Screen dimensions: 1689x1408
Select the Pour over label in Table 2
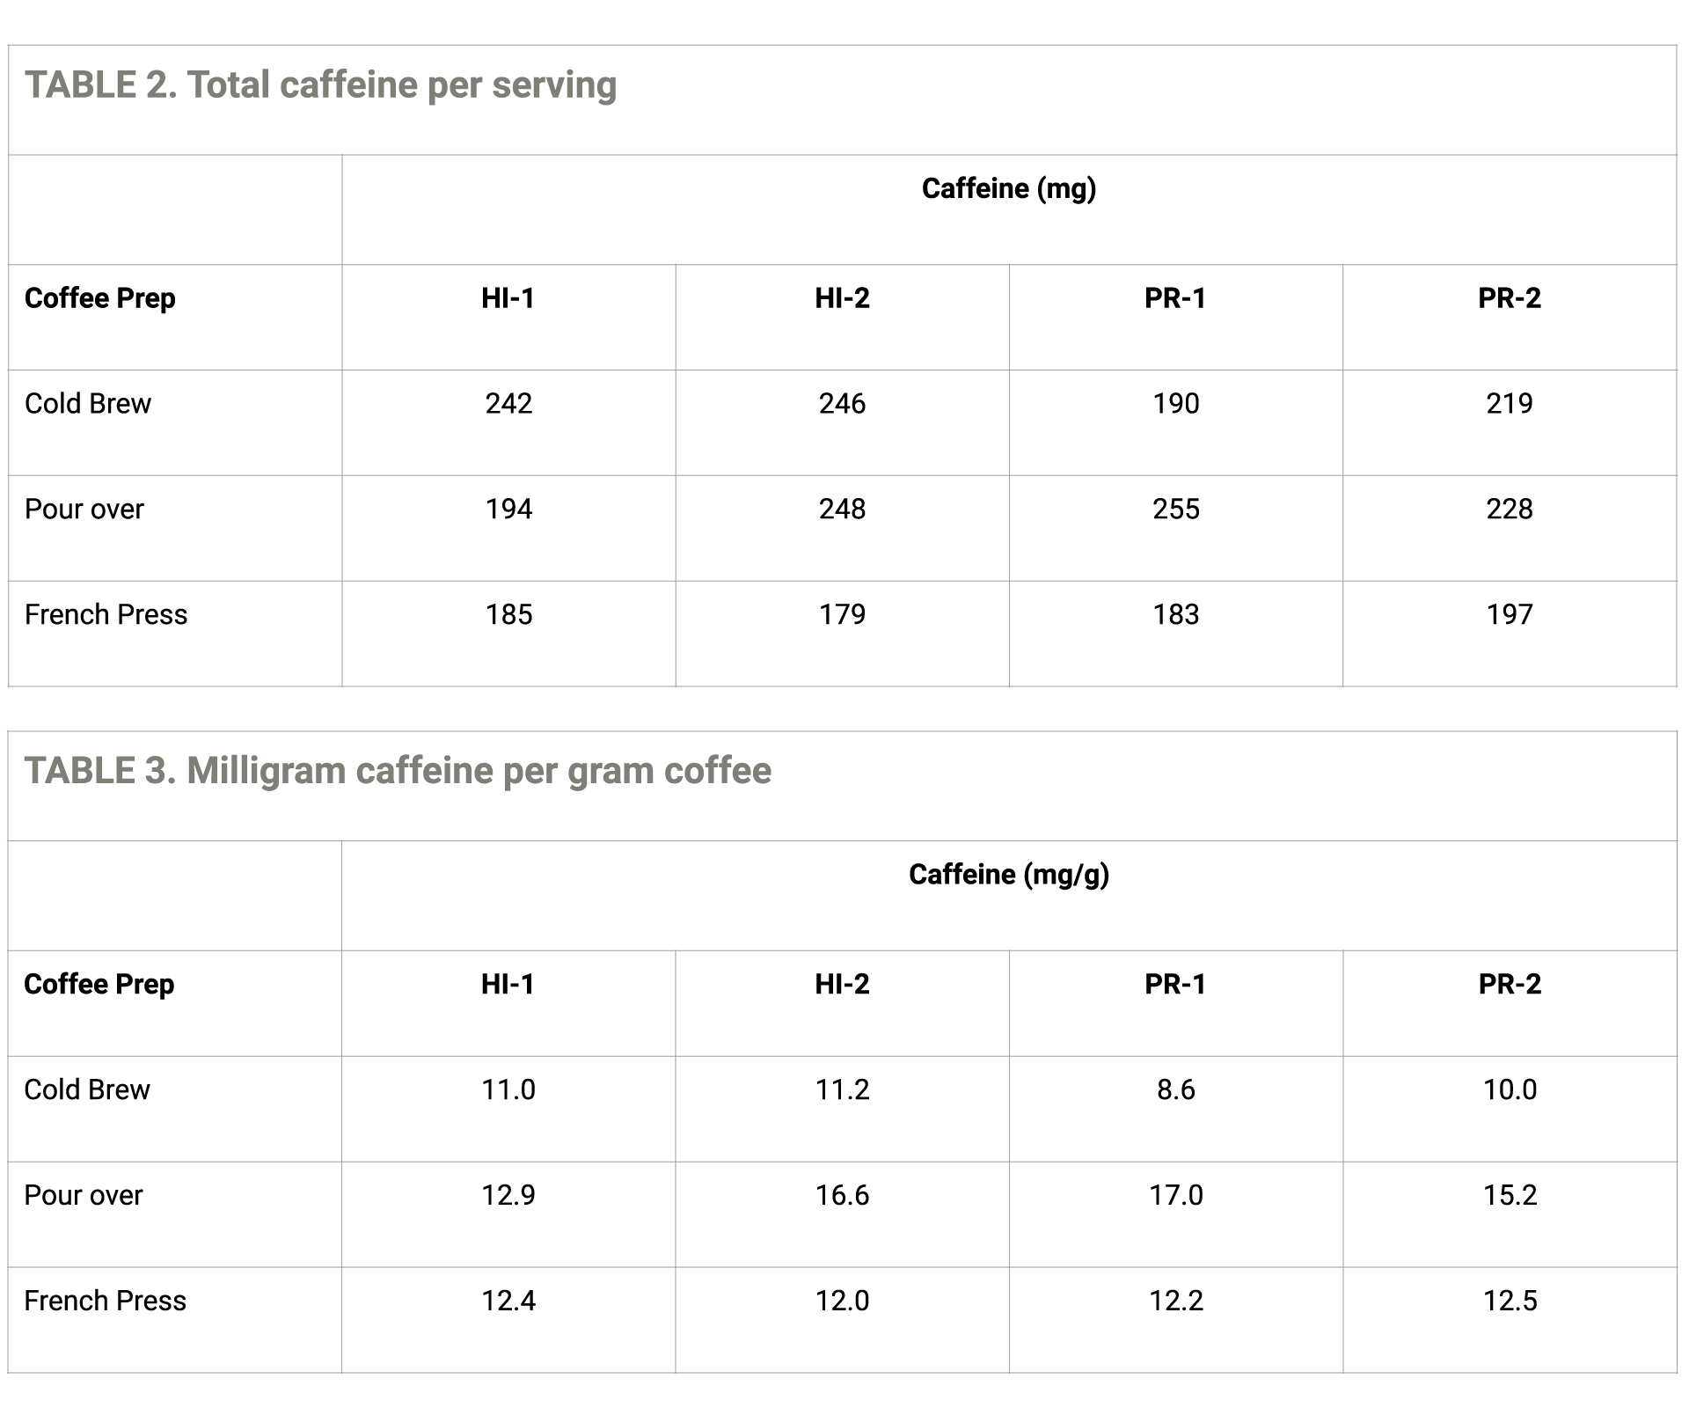point(84,510)
